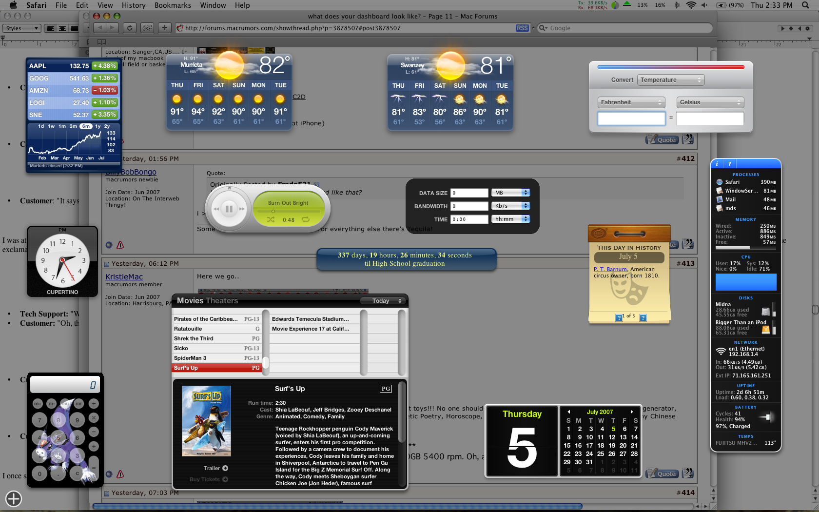This screenshot has width=819, height=512.
Task: Open the Styles dropdown in background window
Action: pos(21,28)
